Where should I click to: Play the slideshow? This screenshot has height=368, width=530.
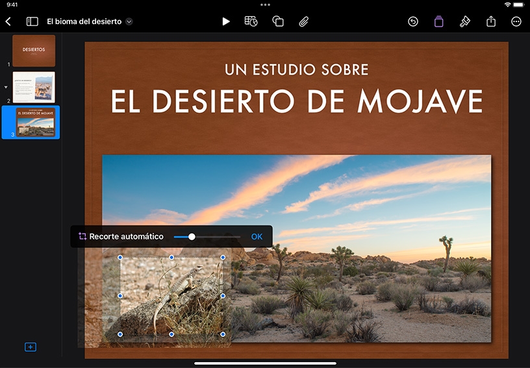[226, 21]
